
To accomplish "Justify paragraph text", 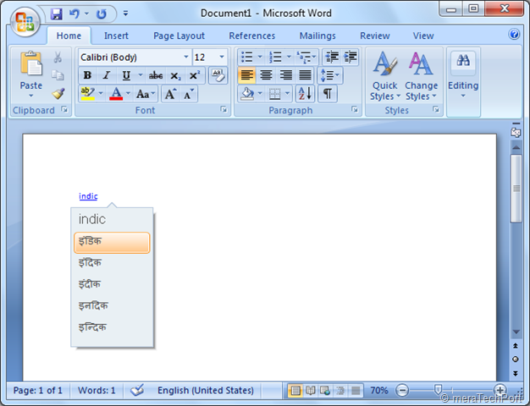I will pos(305,75).
